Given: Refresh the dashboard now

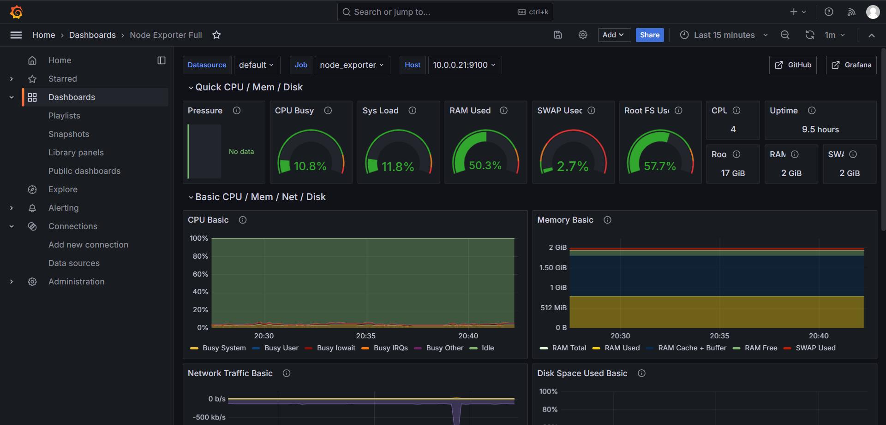Looking at the screenshot, I should click(x=809, y=35).
